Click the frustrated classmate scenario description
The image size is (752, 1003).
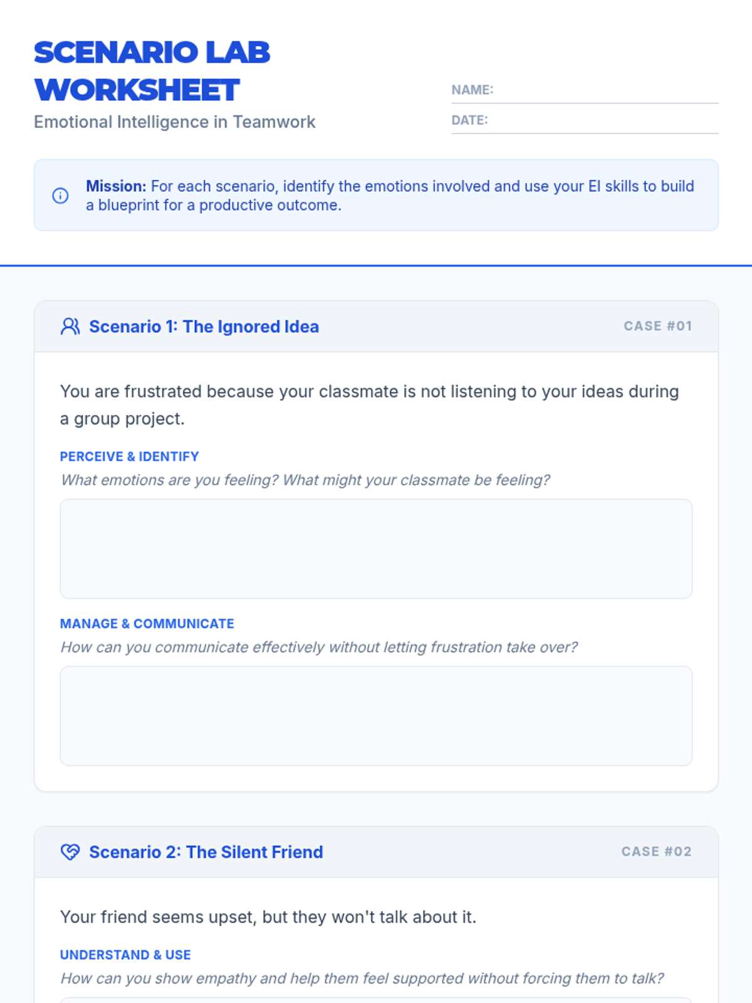[x=369, y=404]
